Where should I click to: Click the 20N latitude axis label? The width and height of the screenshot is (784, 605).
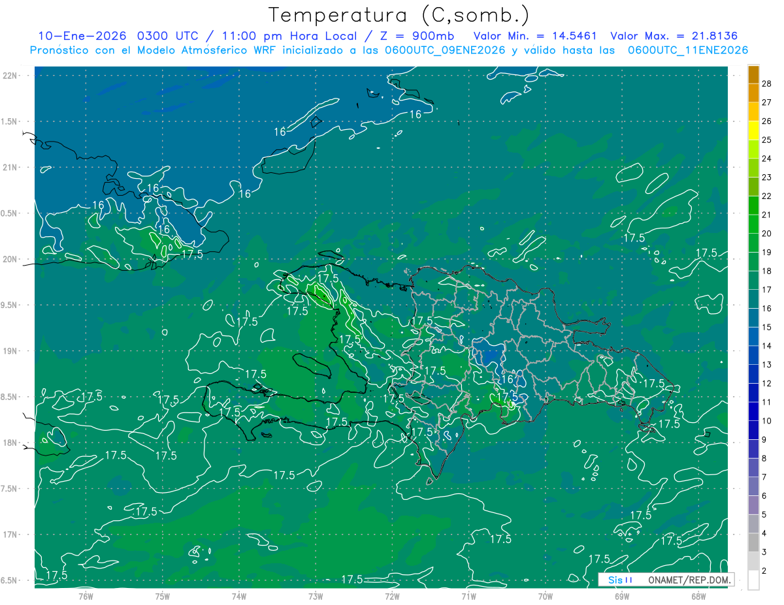10,259
